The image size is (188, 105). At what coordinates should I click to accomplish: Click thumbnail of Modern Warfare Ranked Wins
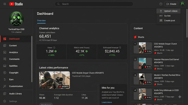click(143, 79)
